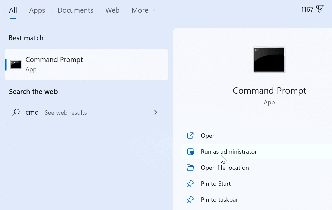Click the large Command Prompt app preview icon
This screenshot has width=332, height=210.
point(269,59)
